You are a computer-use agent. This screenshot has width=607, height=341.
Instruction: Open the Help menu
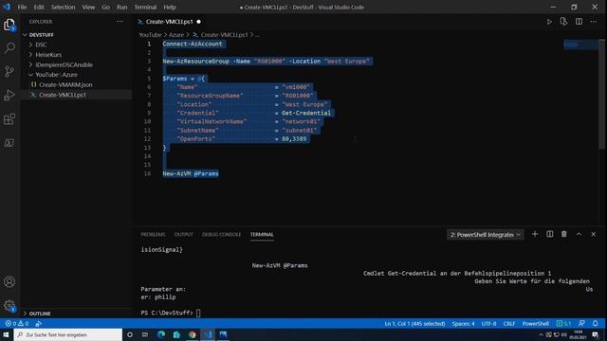tap(170, 7)
